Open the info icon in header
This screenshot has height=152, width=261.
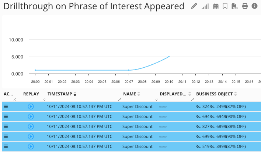[x=254, y=6]
